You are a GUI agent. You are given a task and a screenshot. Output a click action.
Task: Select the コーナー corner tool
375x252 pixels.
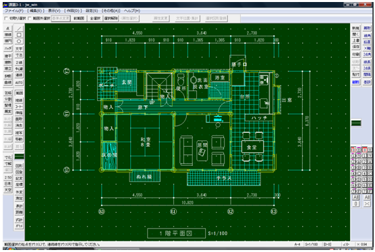click(19, 106)
